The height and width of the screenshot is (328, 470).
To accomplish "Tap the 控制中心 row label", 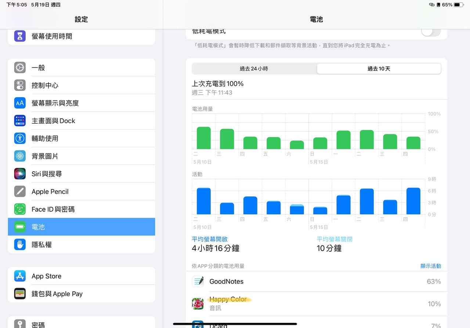I will (x=45, y=85).
